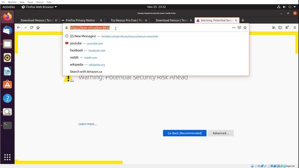Close the Try Nessus Pro free tab
The image size is (299, 168).
point(146,21)
